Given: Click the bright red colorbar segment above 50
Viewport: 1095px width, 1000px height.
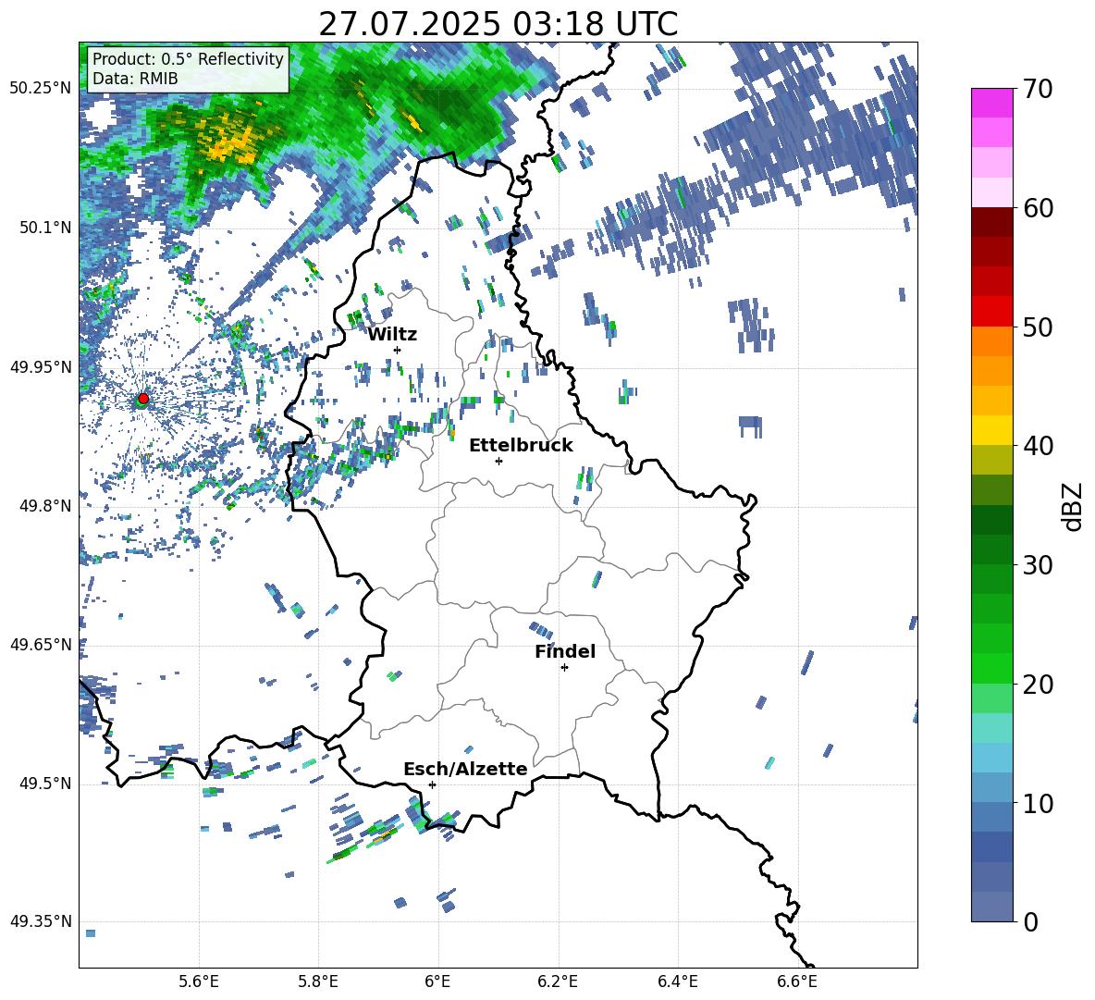Looking at the screenshot, I should tap(991, 311).
